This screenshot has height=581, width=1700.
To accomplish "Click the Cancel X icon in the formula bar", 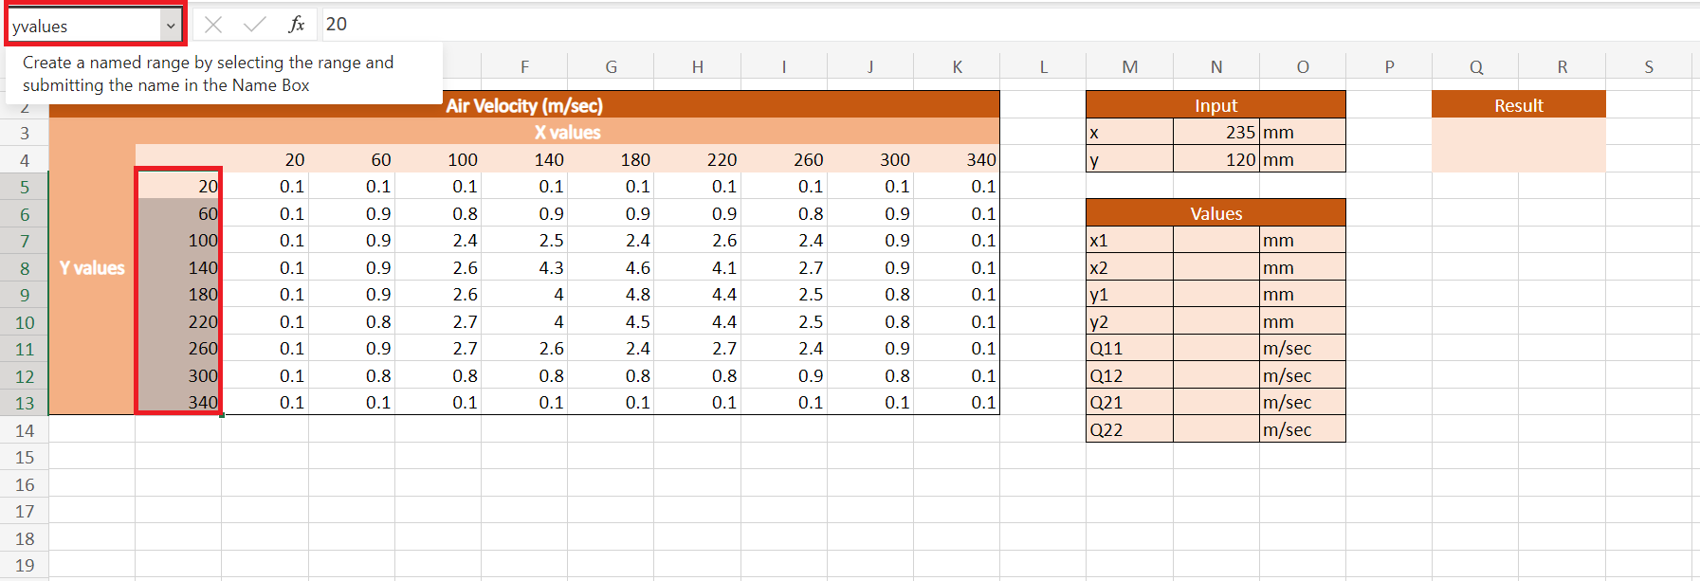I will 213,25.
